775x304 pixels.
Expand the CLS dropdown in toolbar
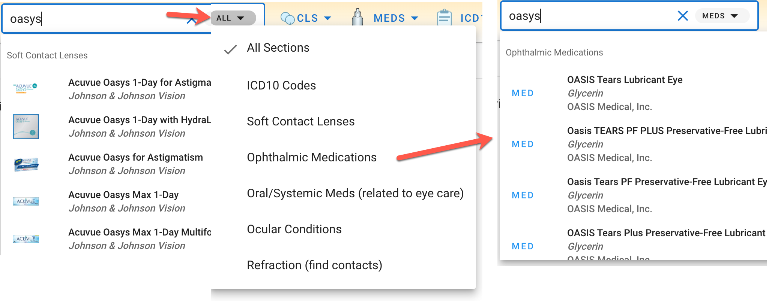click(327, 18)
